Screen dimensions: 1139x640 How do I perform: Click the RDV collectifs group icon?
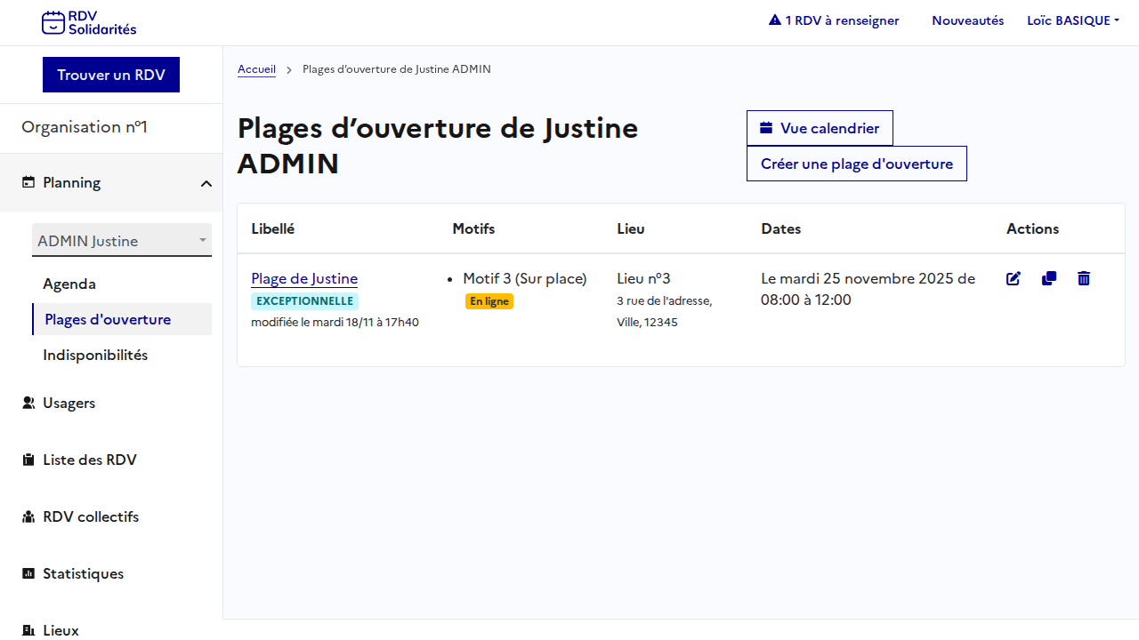28,516
